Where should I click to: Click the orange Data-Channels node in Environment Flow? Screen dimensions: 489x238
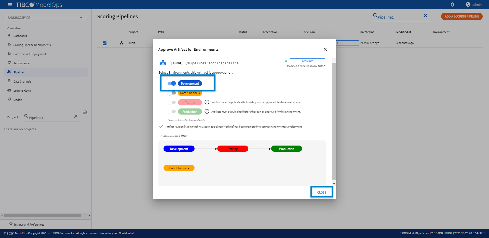(x=179, y=168)
